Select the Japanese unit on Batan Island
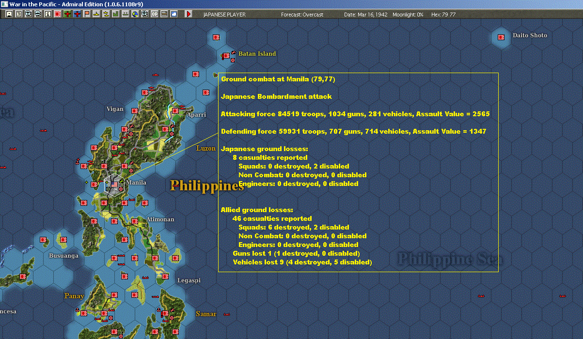583x339 pixels. (226, 56)
